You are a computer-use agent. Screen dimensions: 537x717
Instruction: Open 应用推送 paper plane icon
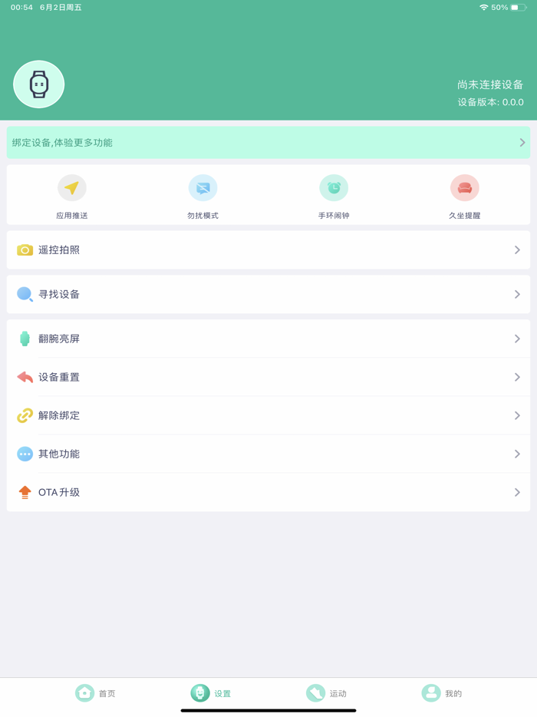click(72, 188)
